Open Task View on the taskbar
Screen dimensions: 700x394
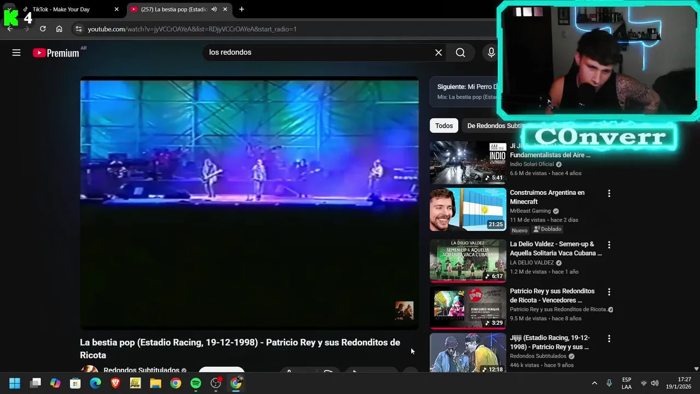pos(36,383)
